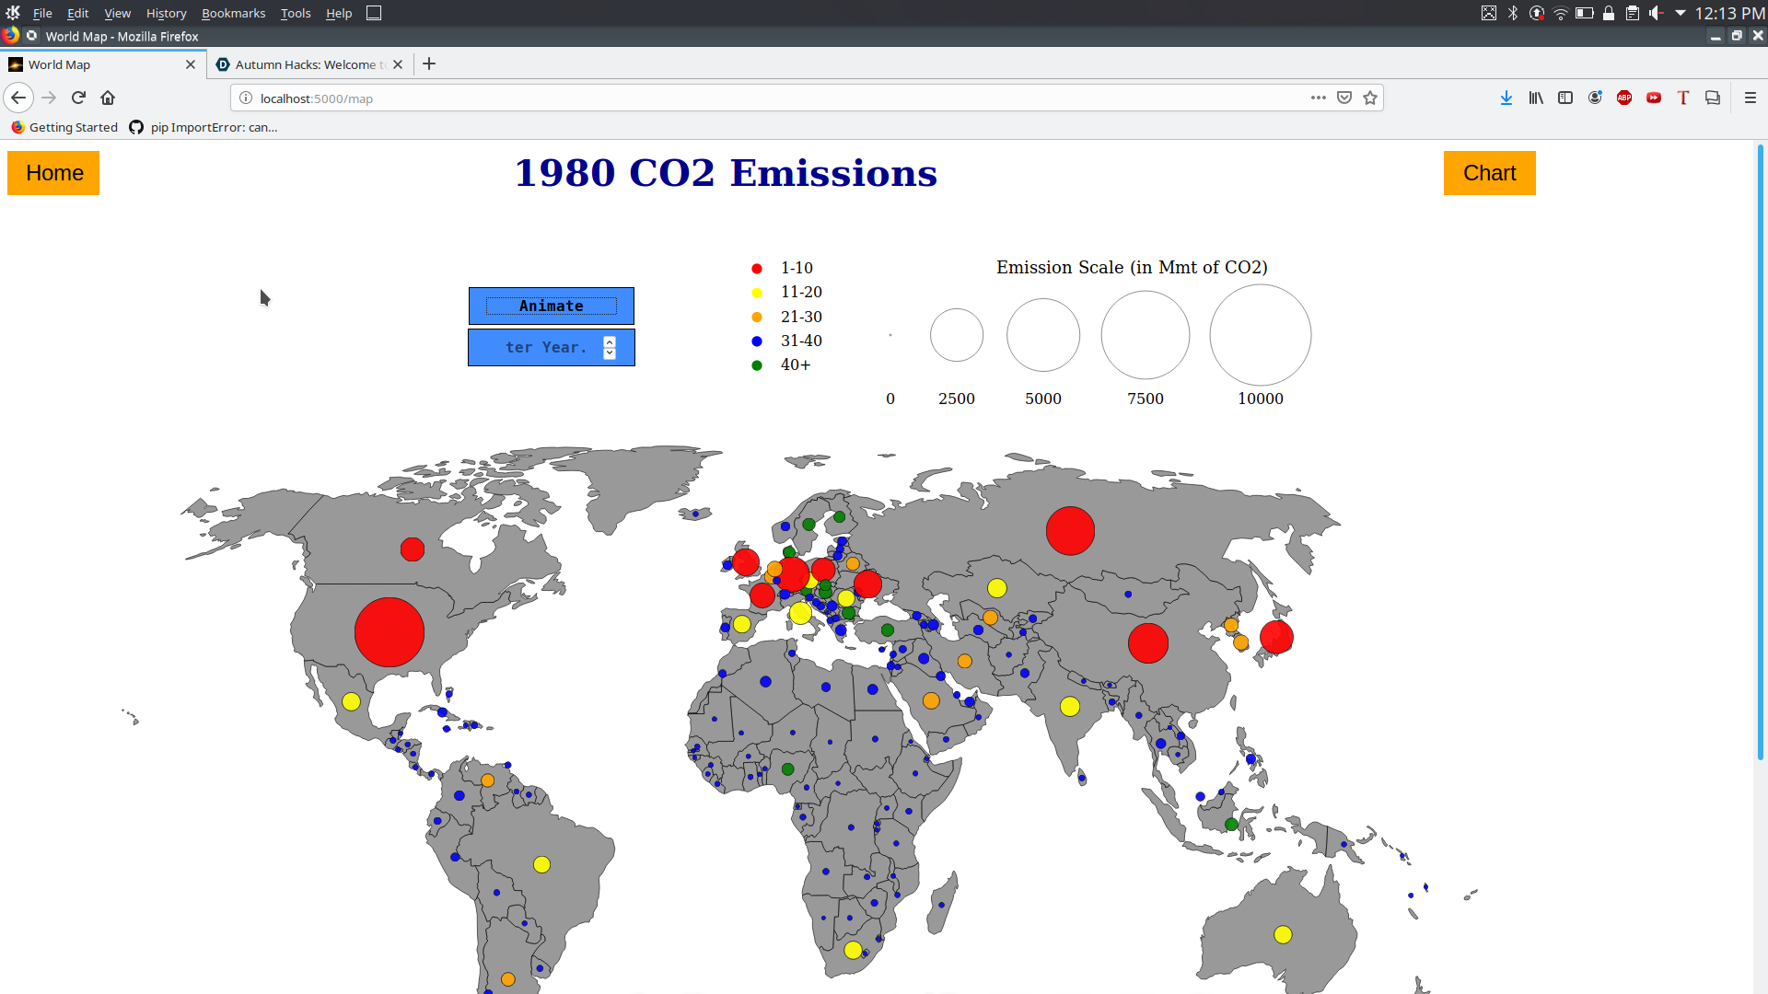Expand the system tray arrow
This screenshot has height=994, width=1768.
[1681, 13]
